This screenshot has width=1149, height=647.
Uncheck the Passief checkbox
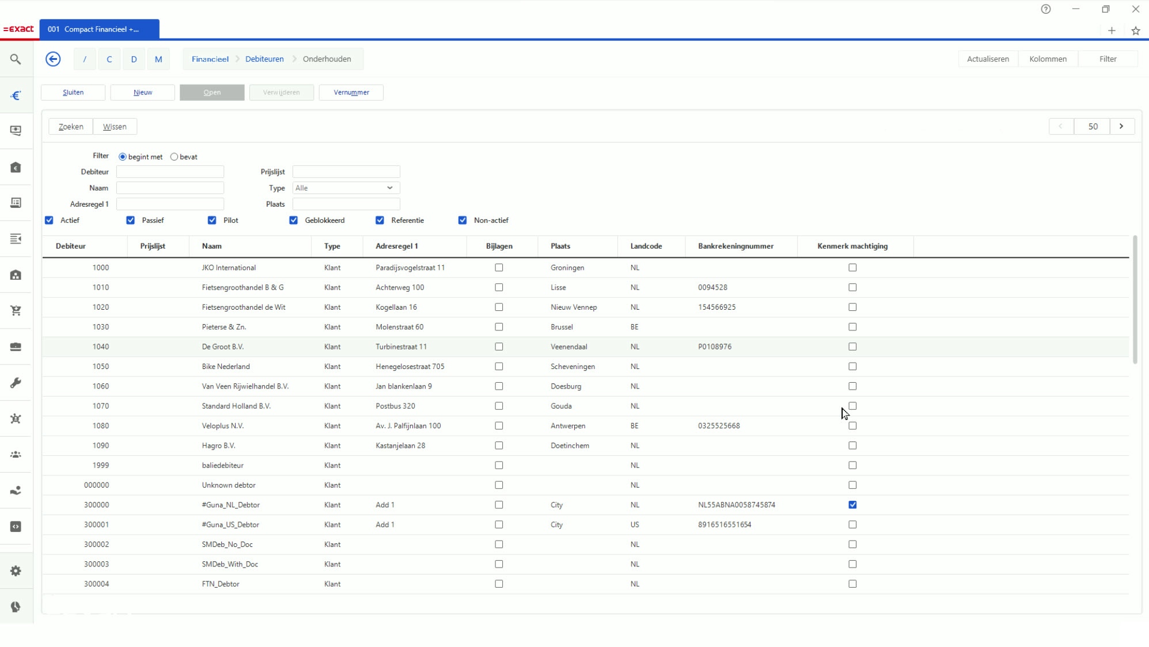tap(131, 220)
